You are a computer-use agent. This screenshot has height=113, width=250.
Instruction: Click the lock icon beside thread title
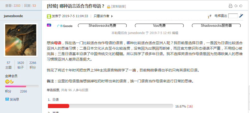tap(109, 6)
